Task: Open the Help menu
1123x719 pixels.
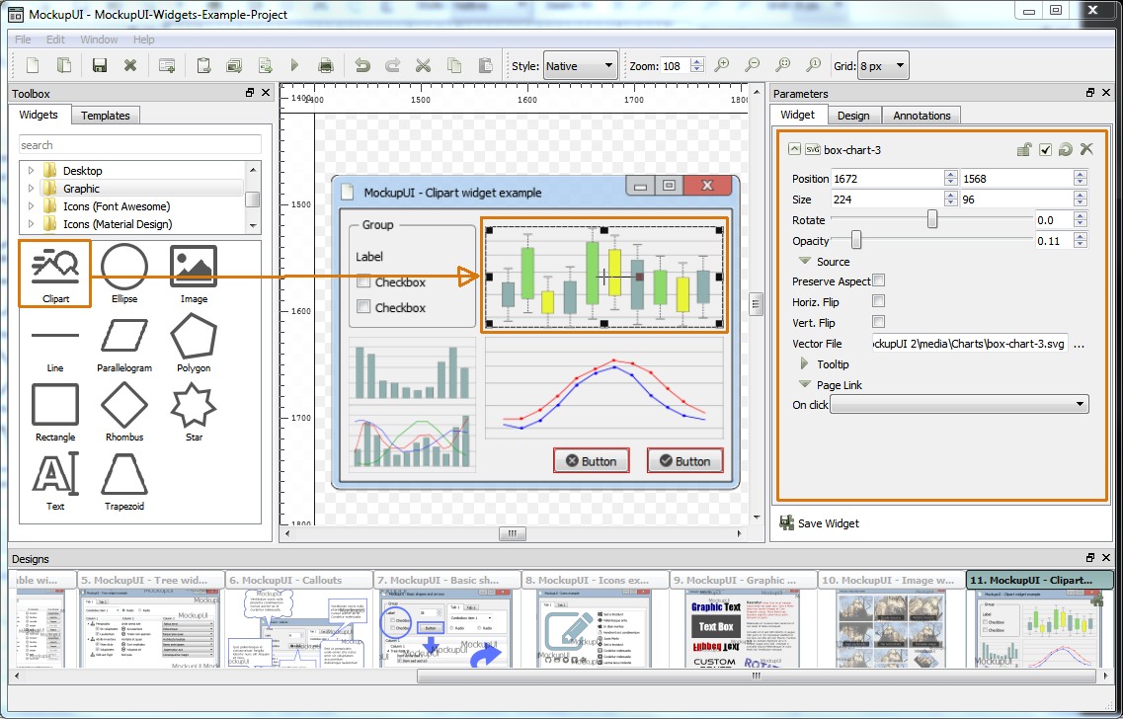Action: pos(143,40)
